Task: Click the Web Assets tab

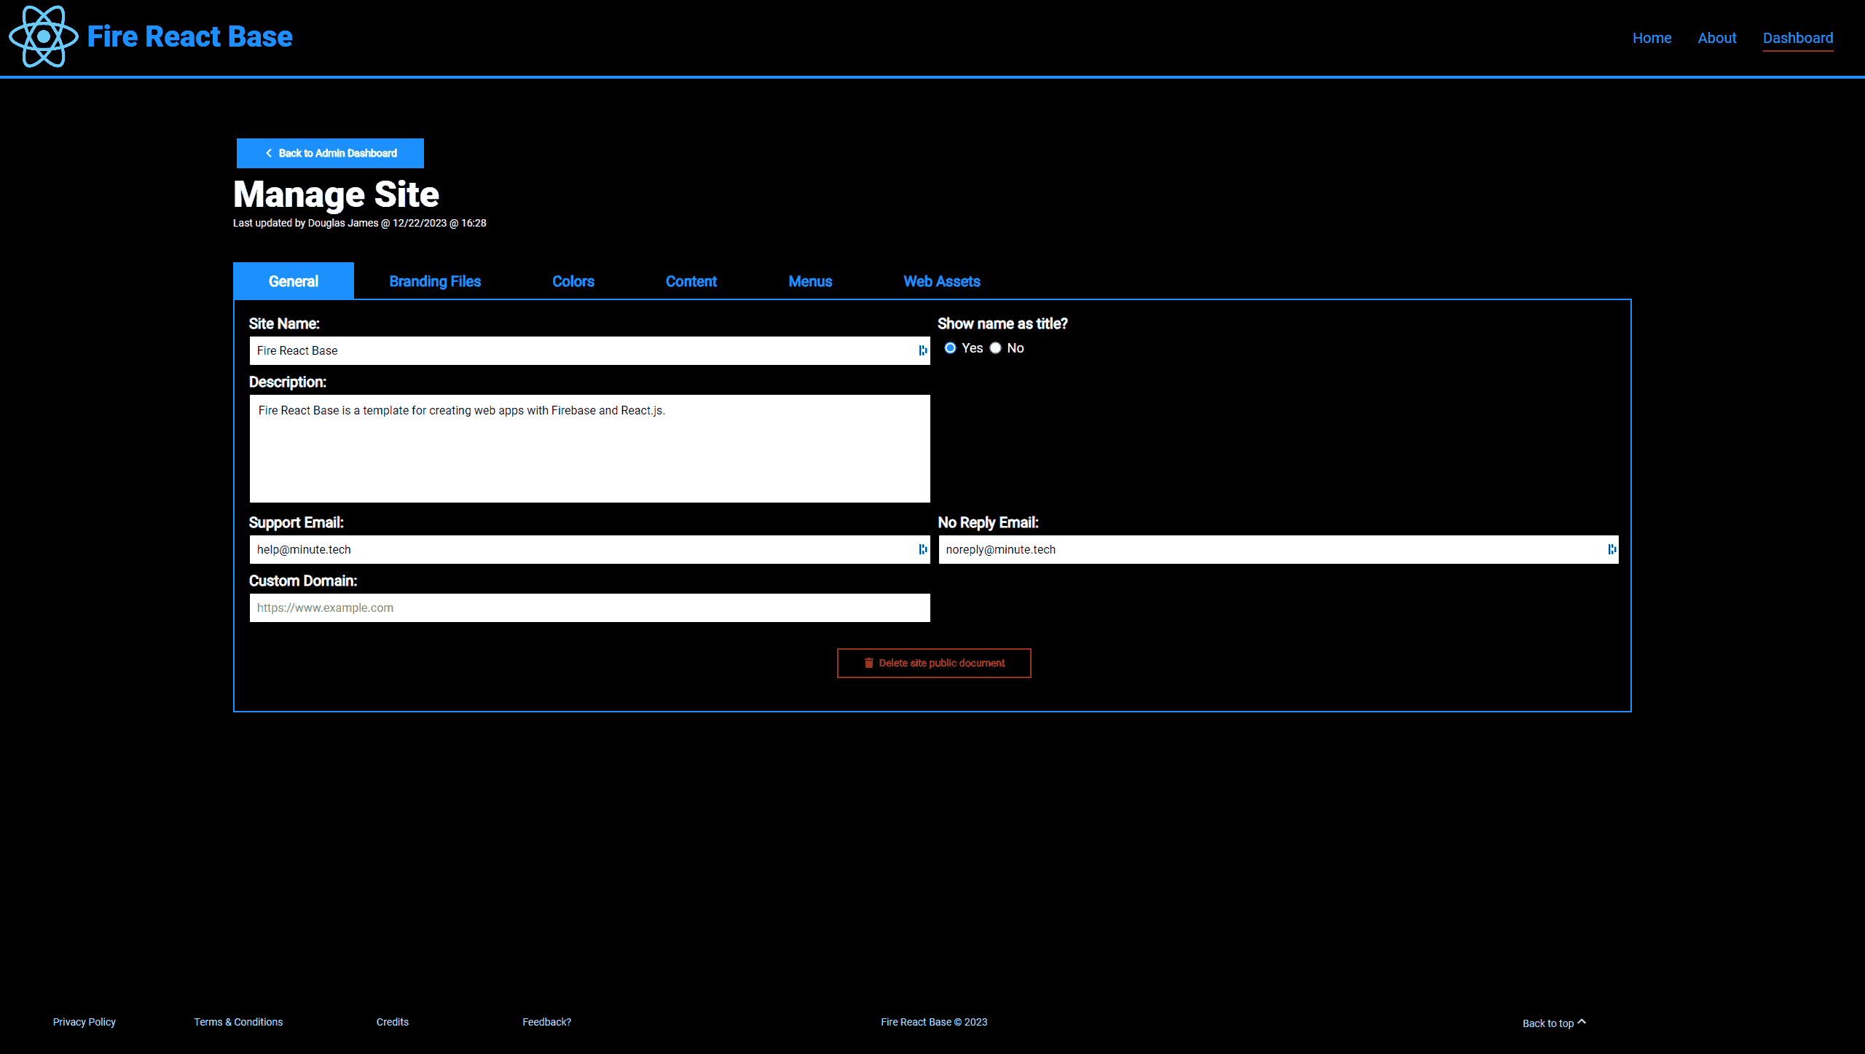Action: coord(941,280)
